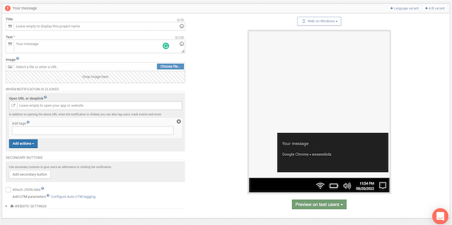Open the Preview on test users dropdown

[x=319, y=204]
